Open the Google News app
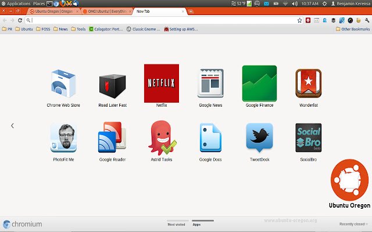Screen dimensions: 372x232 tap(210, 84)
